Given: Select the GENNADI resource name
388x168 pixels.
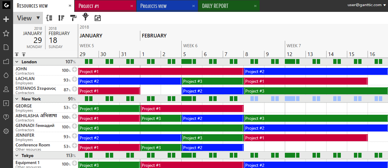Looking at the screenshot, I should click(x=35, y=125).
